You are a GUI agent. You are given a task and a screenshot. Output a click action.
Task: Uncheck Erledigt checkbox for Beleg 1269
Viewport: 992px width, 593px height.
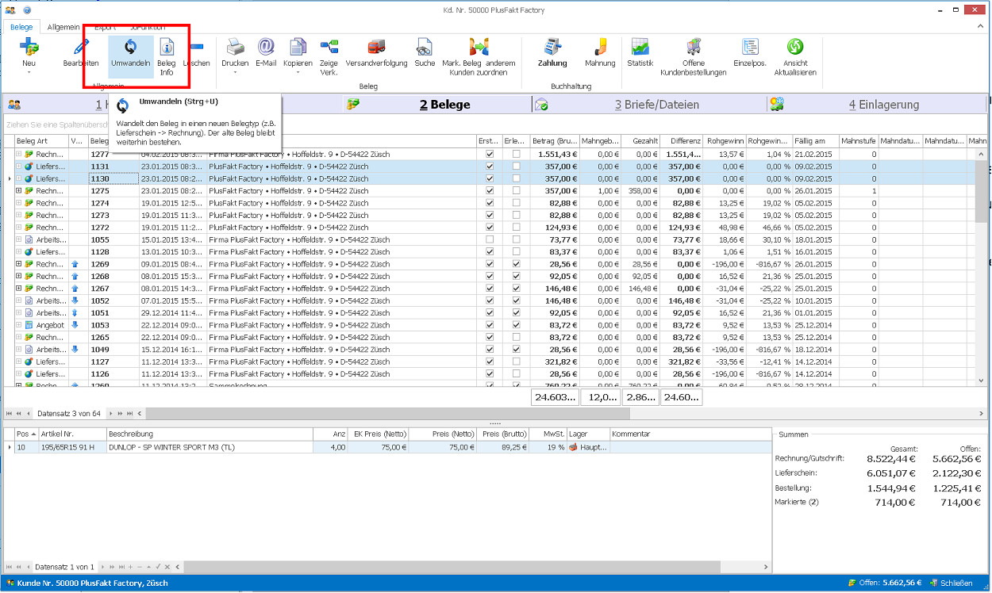517,264
